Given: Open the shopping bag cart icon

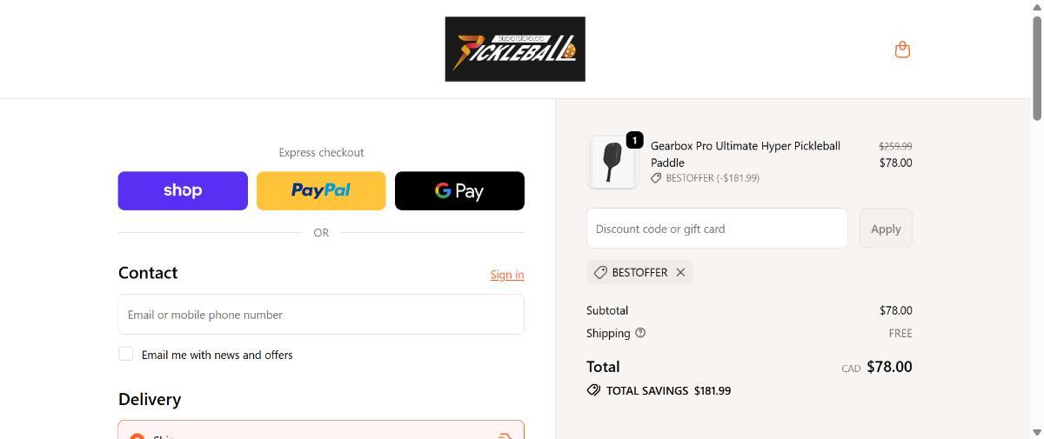Looking at the screenshot, I should click(902, 50).
